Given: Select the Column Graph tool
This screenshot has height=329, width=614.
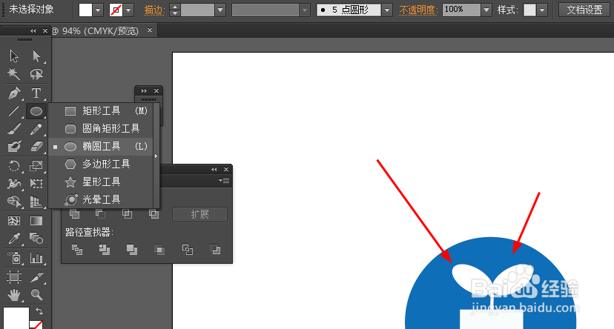Looking at the screenshot, I should (x=36, y=258).
